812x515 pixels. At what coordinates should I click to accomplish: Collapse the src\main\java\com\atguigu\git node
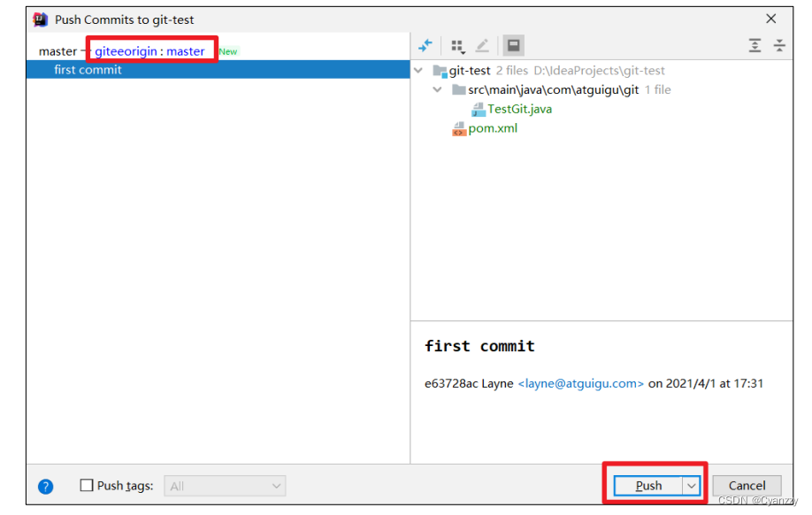(x=438, y=89)
